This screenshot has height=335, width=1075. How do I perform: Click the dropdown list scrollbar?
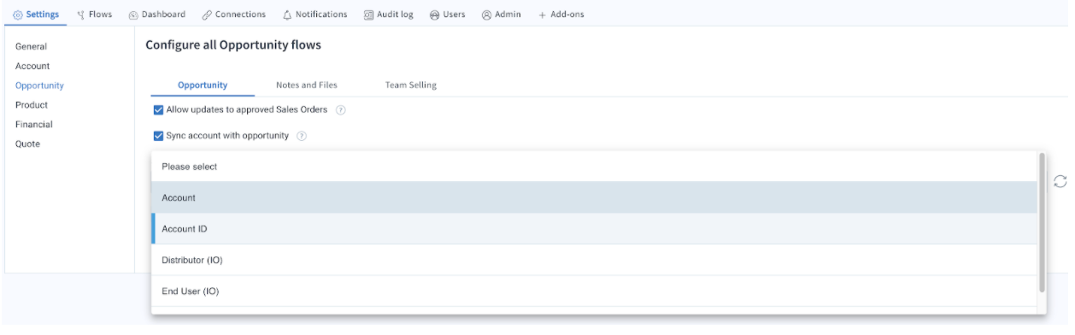[x=1042, y=222]
